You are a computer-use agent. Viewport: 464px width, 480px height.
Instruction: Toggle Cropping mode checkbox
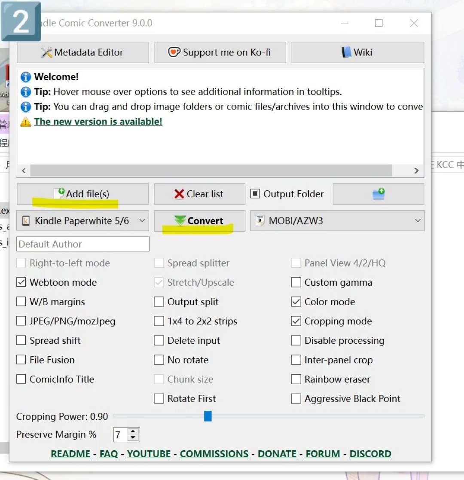tap(296, 321)
